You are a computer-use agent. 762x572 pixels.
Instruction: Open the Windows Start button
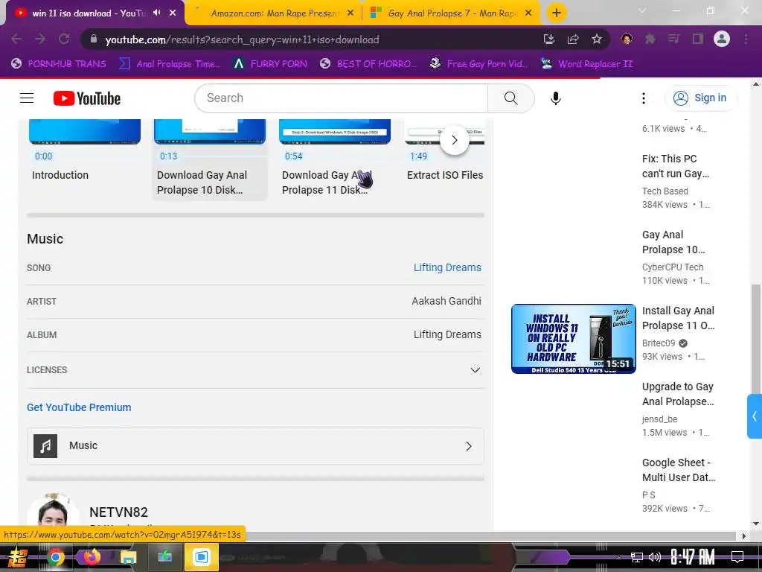tap(17, 557)
